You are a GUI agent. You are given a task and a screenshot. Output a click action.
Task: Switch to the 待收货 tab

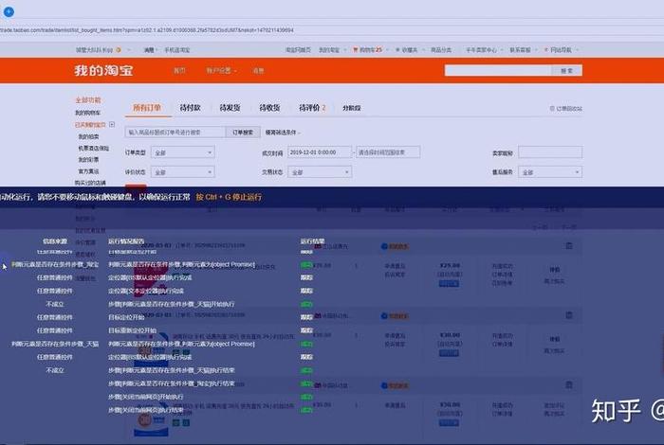tap(269, 108)
